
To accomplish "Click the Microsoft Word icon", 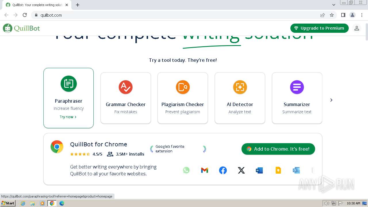I will pos(259,170).
